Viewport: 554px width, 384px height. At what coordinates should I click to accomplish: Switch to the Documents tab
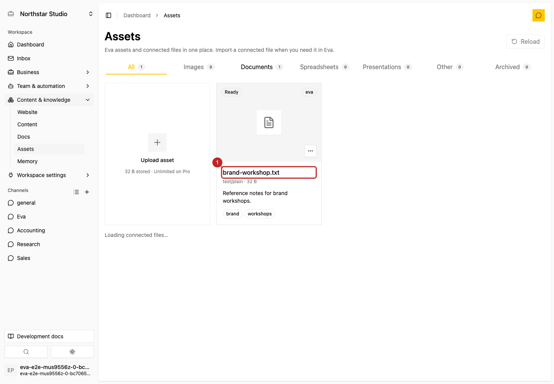tap(262, 67)
